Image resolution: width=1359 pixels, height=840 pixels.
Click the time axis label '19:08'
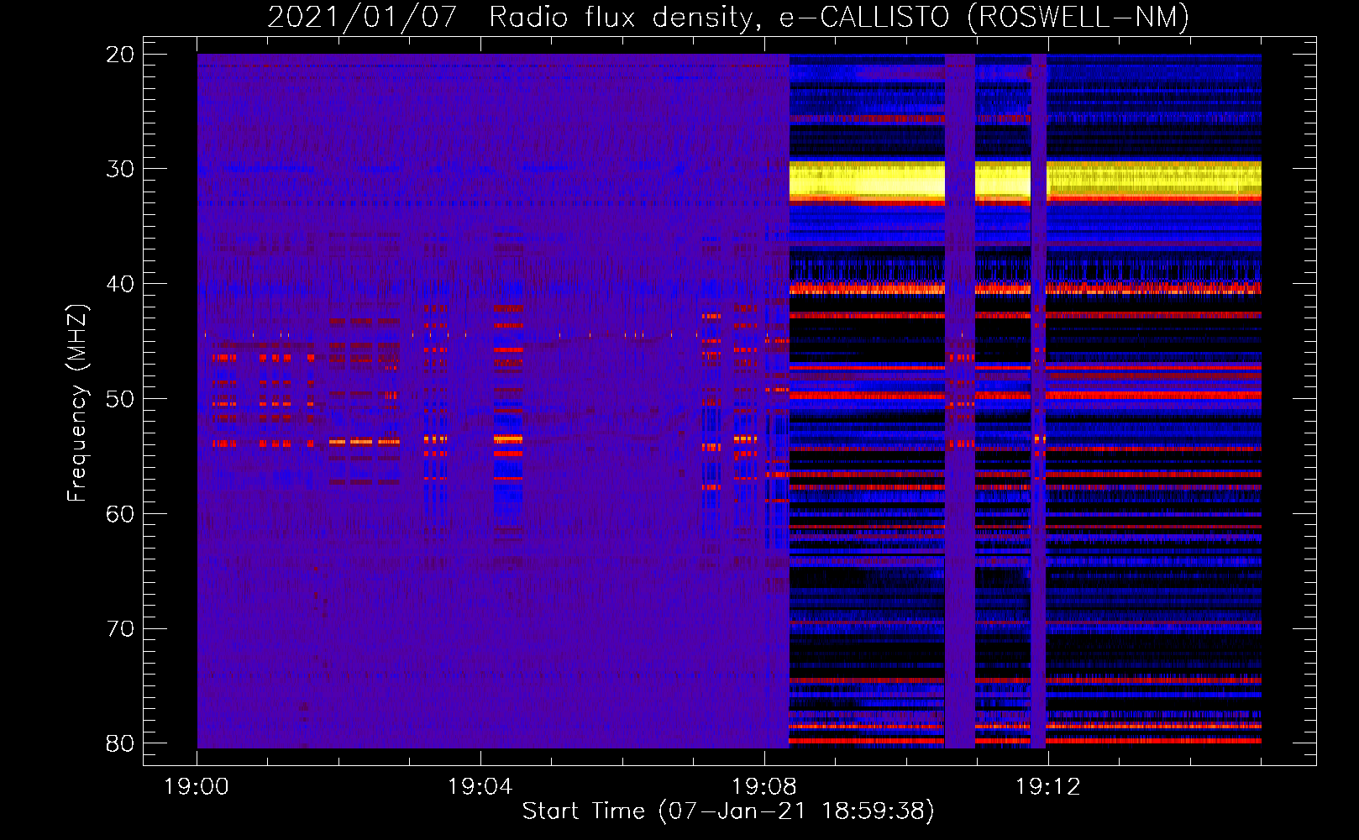[x=764, y=787]
